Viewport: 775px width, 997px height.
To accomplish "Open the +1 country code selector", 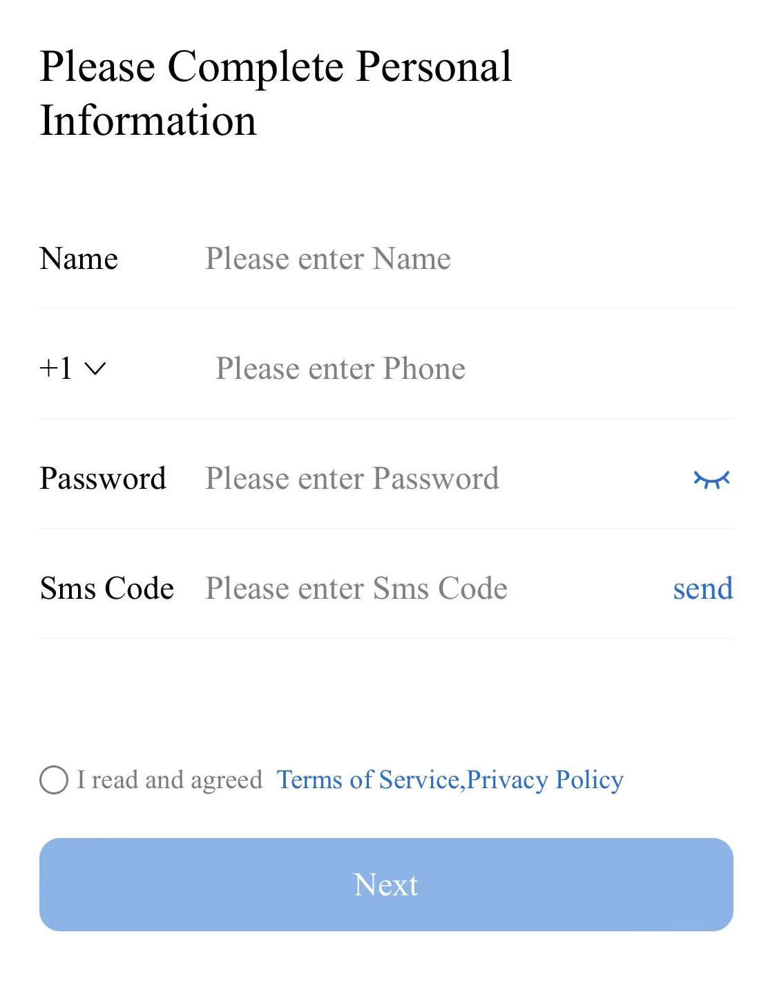I will [x=57, y=369].
